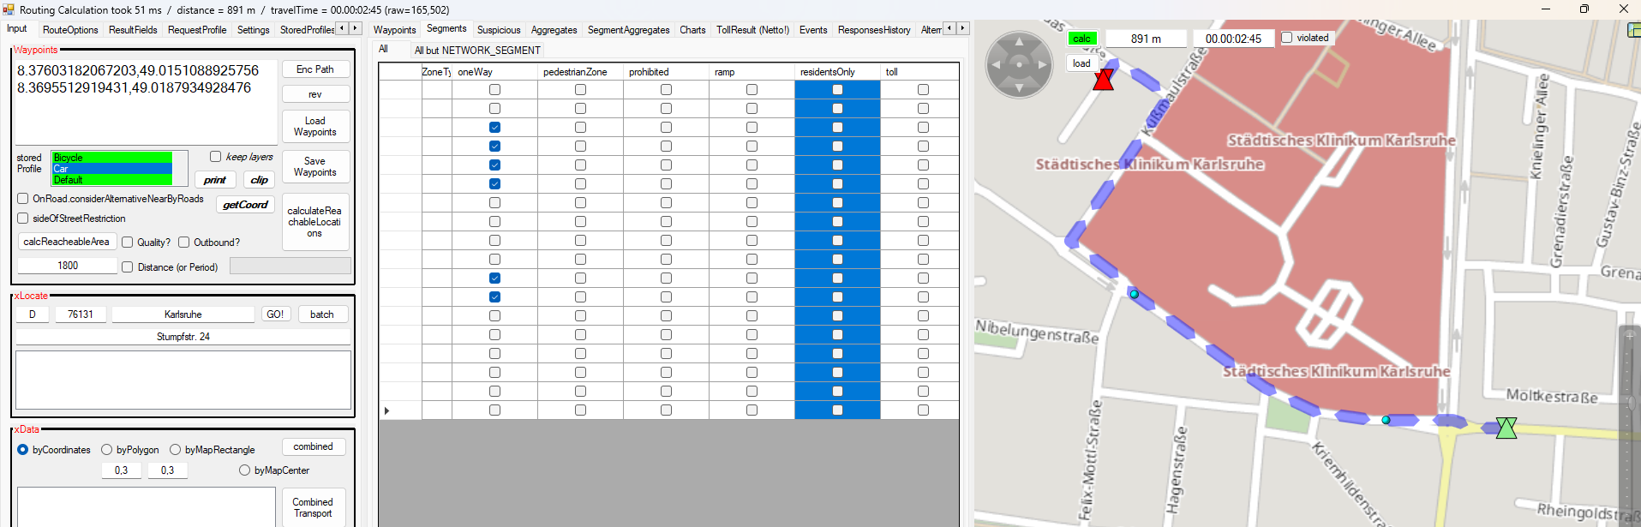Click the green start waypoint marker on map
Screen dimensions: 1641x527
(x=1506, y=428)
